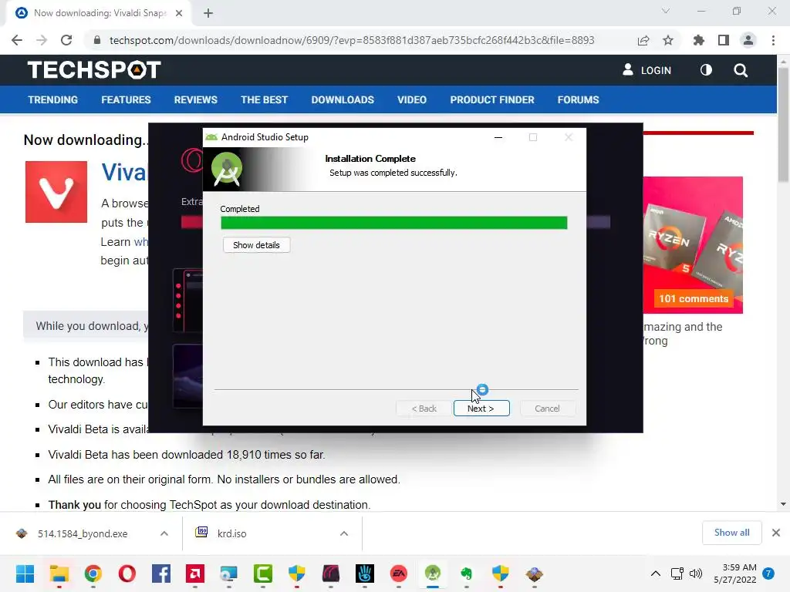Click Show details button in setup
Image resolution: width=790 pixels, height=592 pixels.
pyautogui.click(x=256, y=245)
